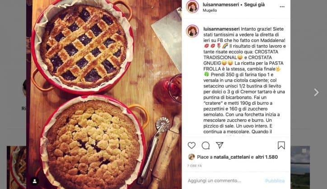Open the three-dot more options menu
This screenshot has height=189, width=327.
click(x=282, y=7)
